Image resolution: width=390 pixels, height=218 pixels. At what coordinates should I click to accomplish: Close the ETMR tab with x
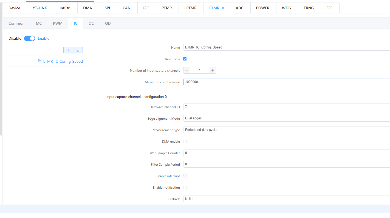click(x=223, y=8)
